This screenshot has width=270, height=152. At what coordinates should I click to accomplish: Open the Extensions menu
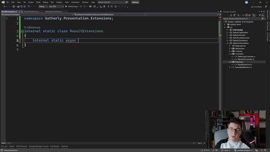(76, 2)
